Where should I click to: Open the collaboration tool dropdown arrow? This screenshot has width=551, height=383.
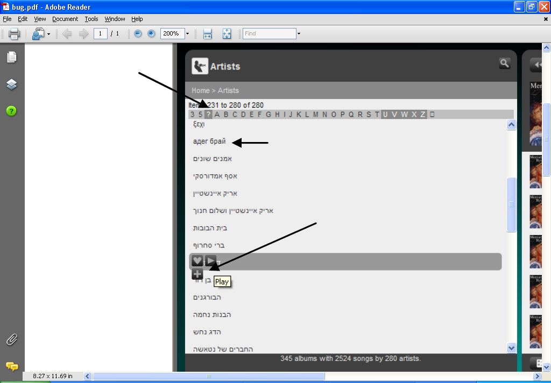click(48, 34)
